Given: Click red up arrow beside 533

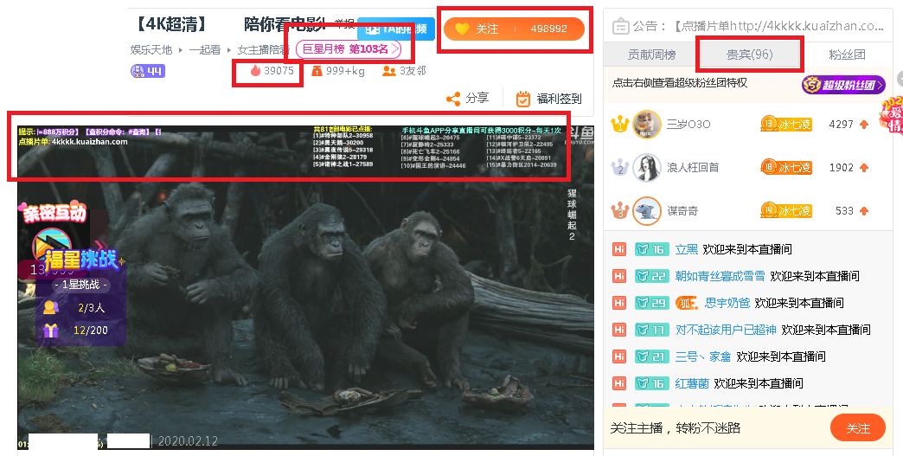Looking at the screenshot, I should (864, 211).
